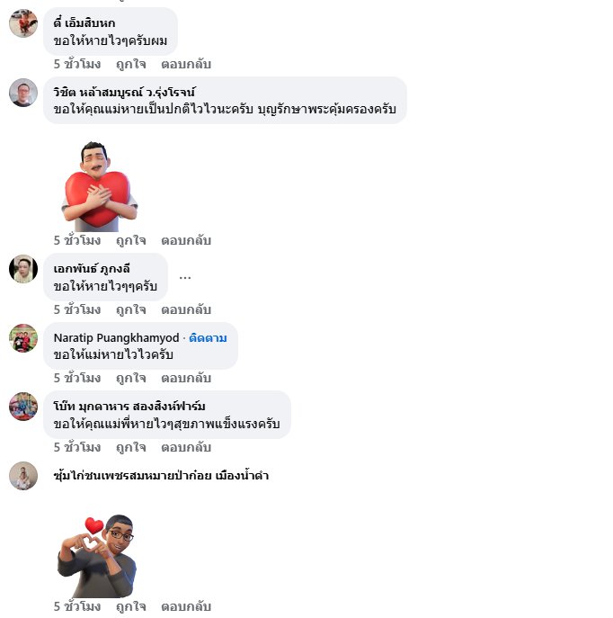Like ตี๋ เอ็มสิบหก comment with ถูกใจ
The height and width of the screenshot is (618, 613).
(x=130, y=64)
